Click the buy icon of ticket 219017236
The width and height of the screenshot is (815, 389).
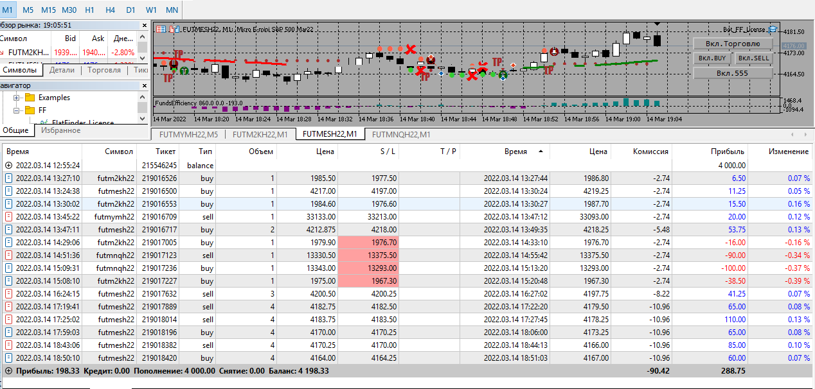coord(8,268)
